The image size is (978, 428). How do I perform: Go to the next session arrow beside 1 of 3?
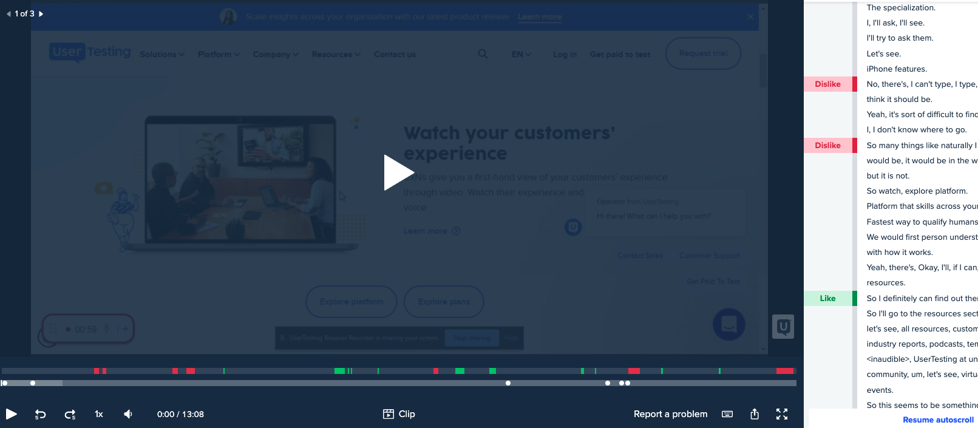click(41, 13)
